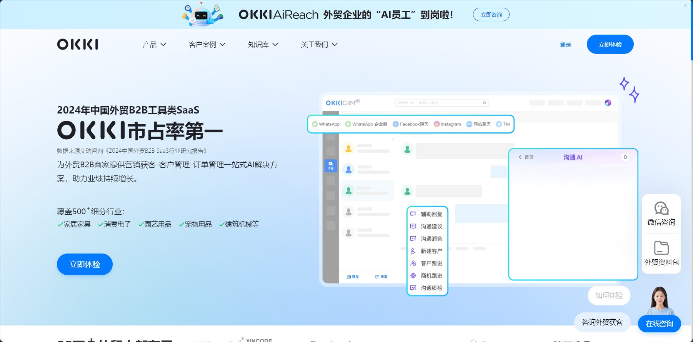Click the 如何体验 chat suggestion bubble

(609, 295)
